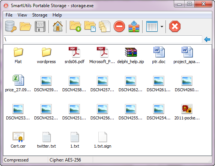The width and height of the screenshot is (215, 166).
Task: Navigate back with the blue arrow
Action: click(207, 39)
